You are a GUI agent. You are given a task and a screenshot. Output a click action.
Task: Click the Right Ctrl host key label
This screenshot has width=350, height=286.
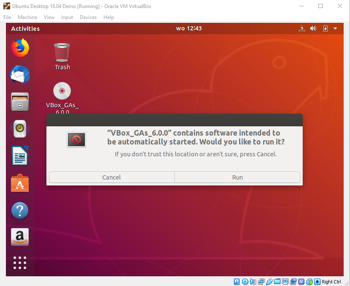[331, 282]
